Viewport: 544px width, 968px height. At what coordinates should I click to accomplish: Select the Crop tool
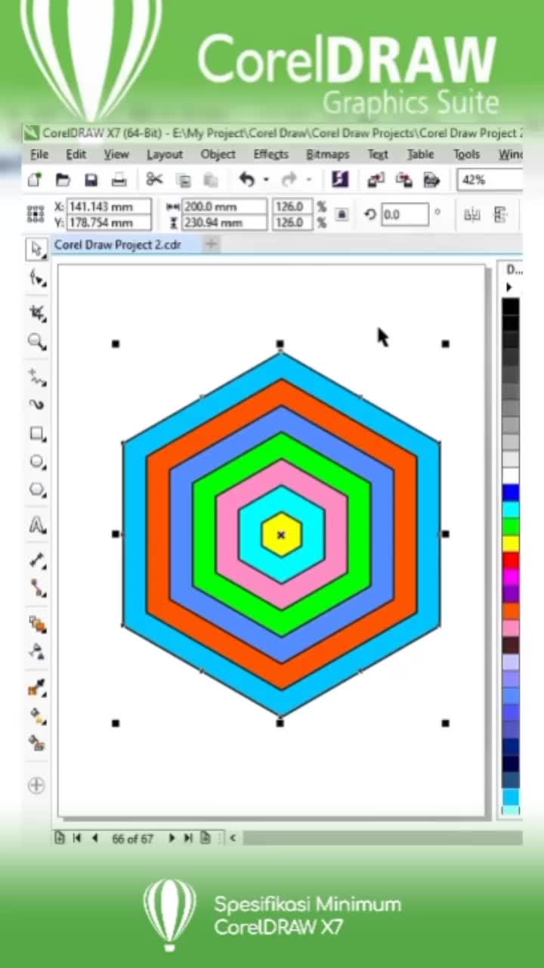[36, 312]
